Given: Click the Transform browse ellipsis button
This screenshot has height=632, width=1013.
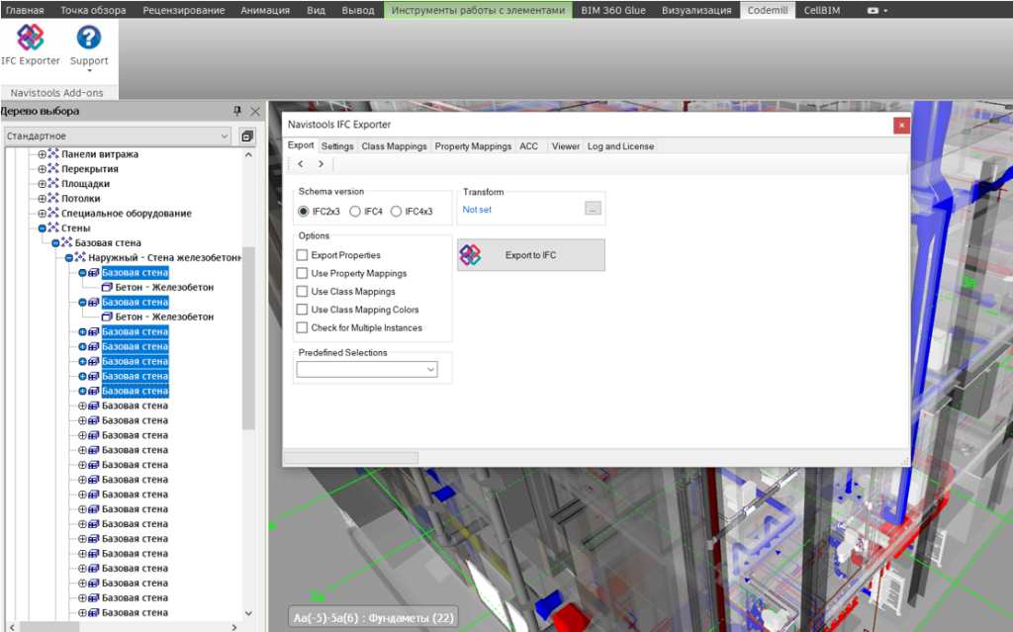Looking at the screenshot, I should coord(593,208).
